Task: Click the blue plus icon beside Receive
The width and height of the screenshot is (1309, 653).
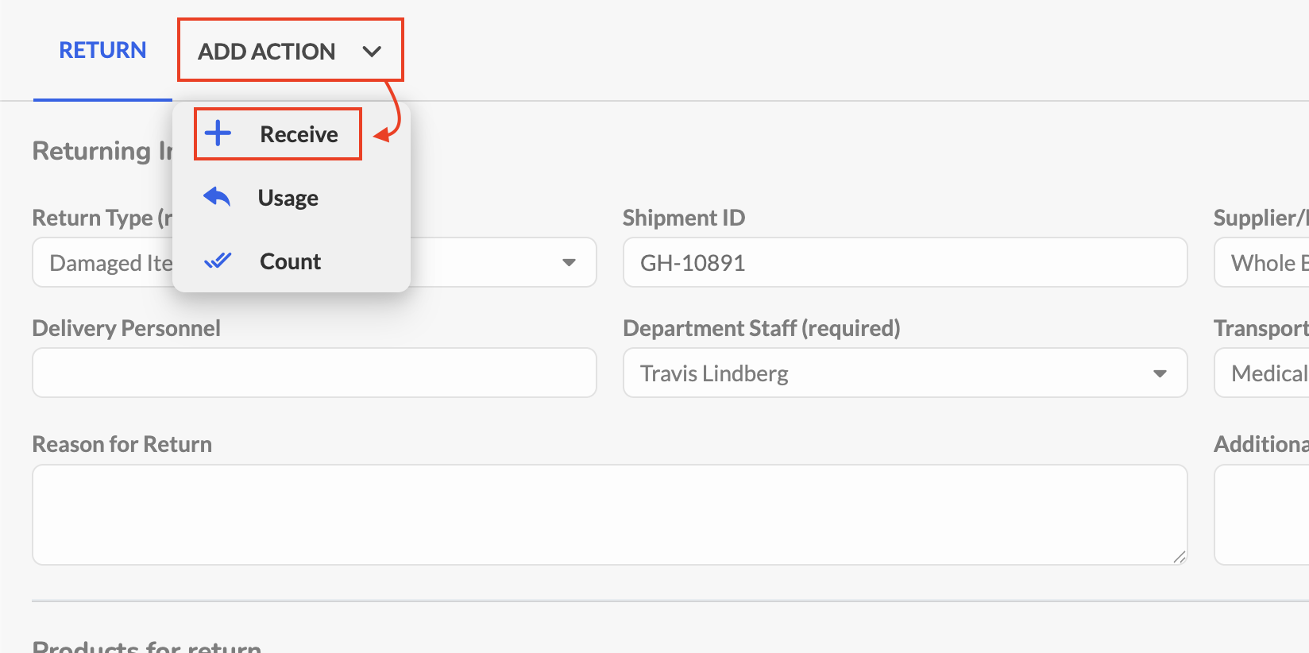Action: pos(218,133)
